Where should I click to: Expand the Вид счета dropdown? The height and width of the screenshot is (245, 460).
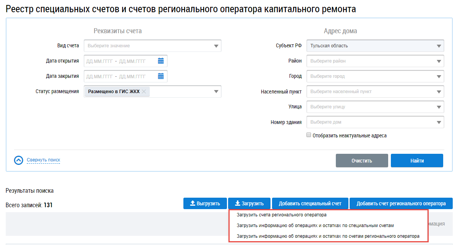tap(216, 46)
